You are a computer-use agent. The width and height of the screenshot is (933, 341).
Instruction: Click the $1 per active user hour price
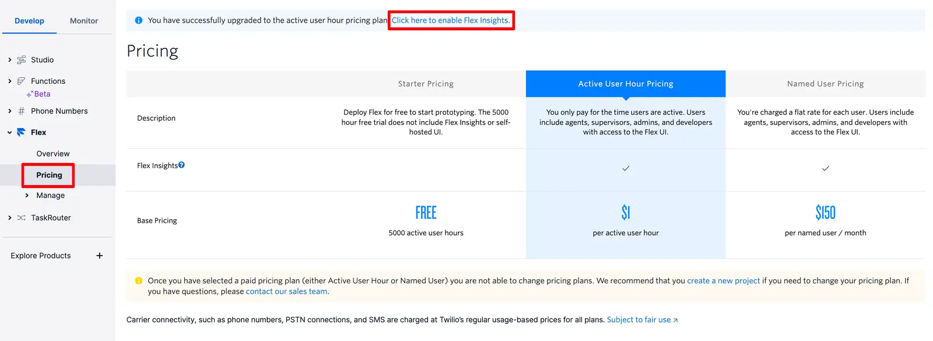[626, 212]
